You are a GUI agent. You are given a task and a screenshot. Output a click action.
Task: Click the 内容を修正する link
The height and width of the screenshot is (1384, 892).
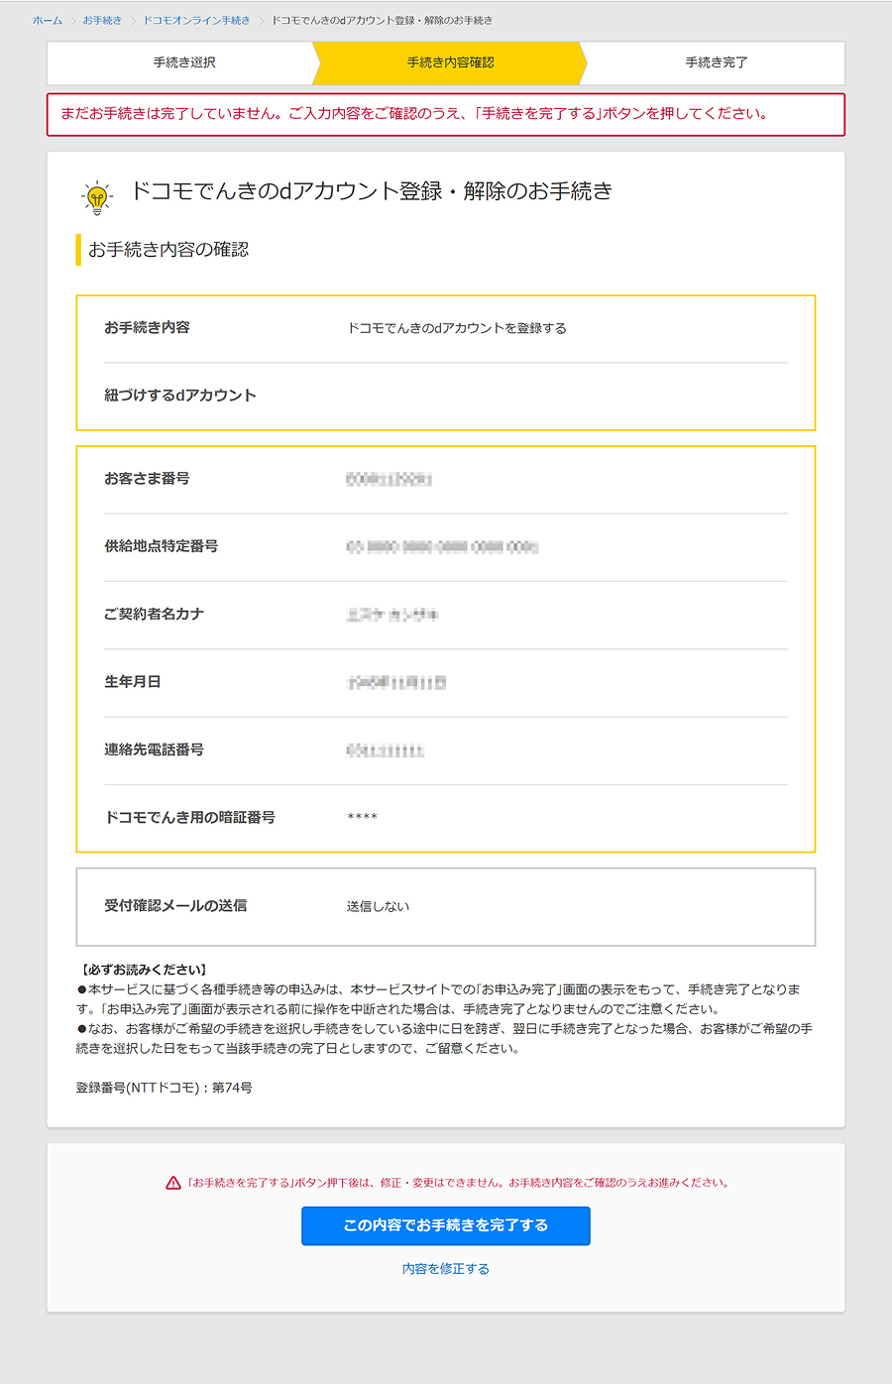446,1269
